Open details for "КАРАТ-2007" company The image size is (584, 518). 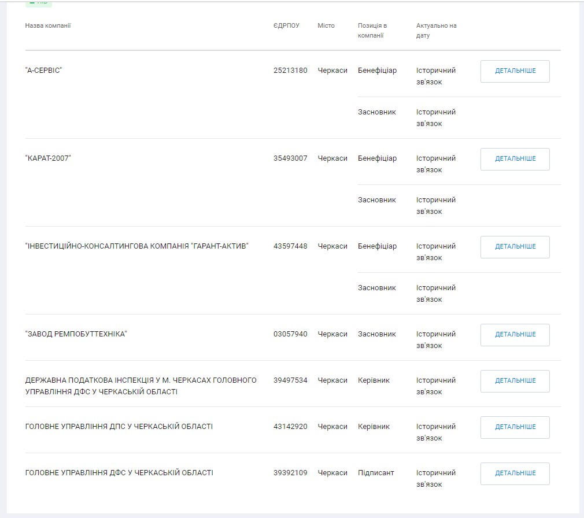coord(515,159)
